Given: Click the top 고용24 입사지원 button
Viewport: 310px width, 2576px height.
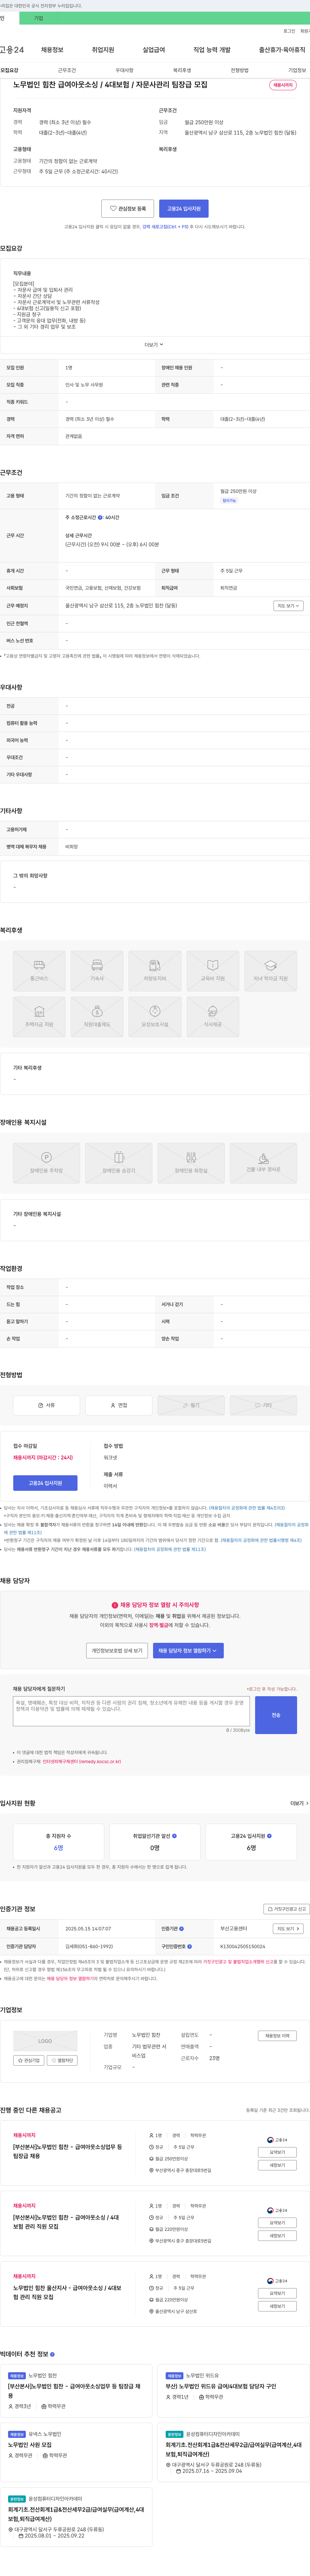Looking at the screenshot, I should tap(183, 209).
